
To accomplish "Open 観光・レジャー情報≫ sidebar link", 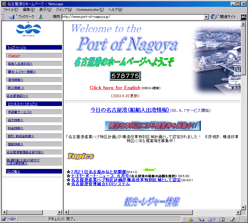I will pos(22,72).
